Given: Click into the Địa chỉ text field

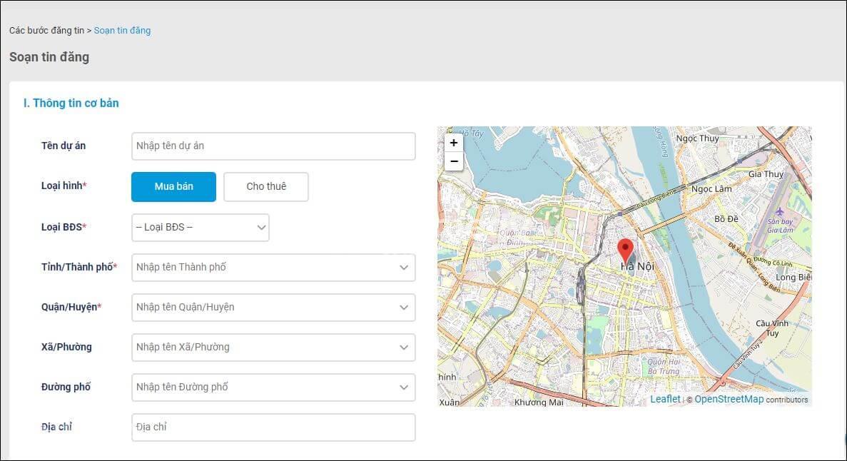Looking at the screenshot, I should [273, 427].
